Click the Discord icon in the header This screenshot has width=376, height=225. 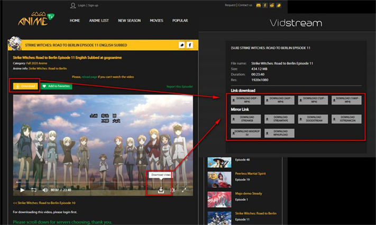pyautogui.click(x=258, y=5)
